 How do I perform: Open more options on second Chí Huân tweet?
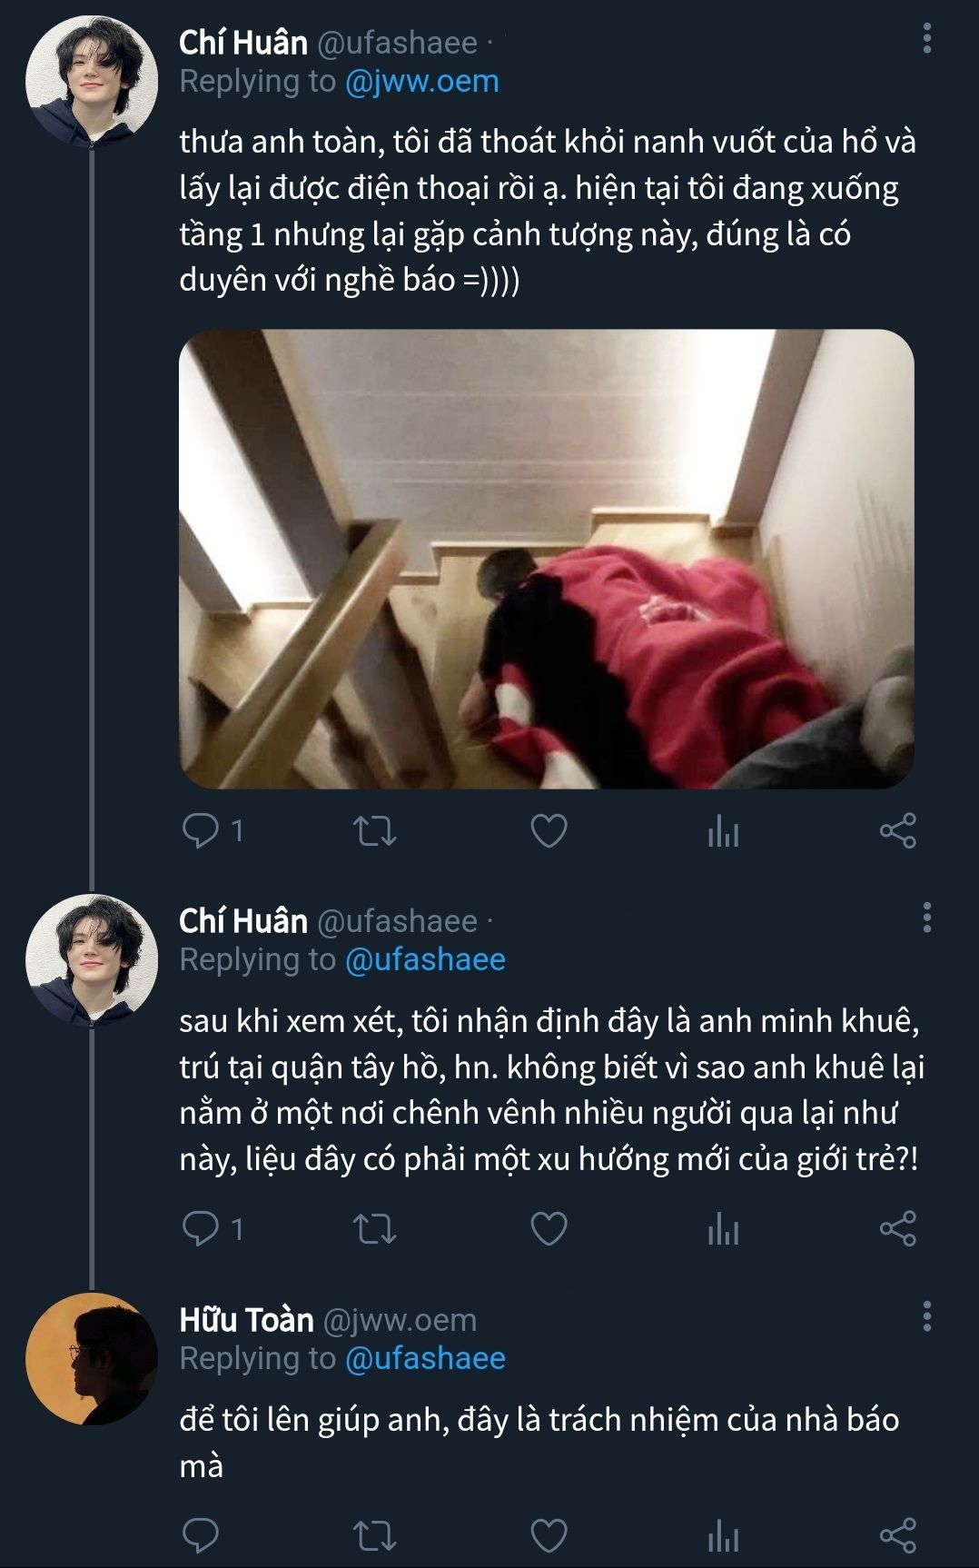926,918
